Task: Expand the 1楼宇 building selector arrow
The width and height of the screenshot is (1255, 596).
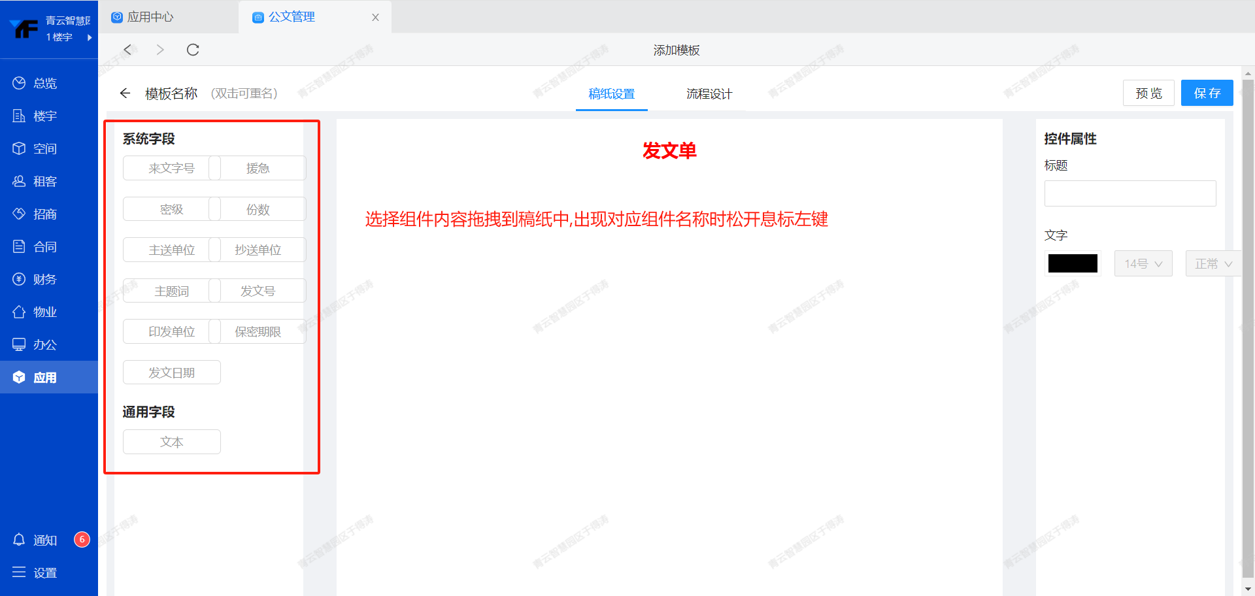Action: 90,37
